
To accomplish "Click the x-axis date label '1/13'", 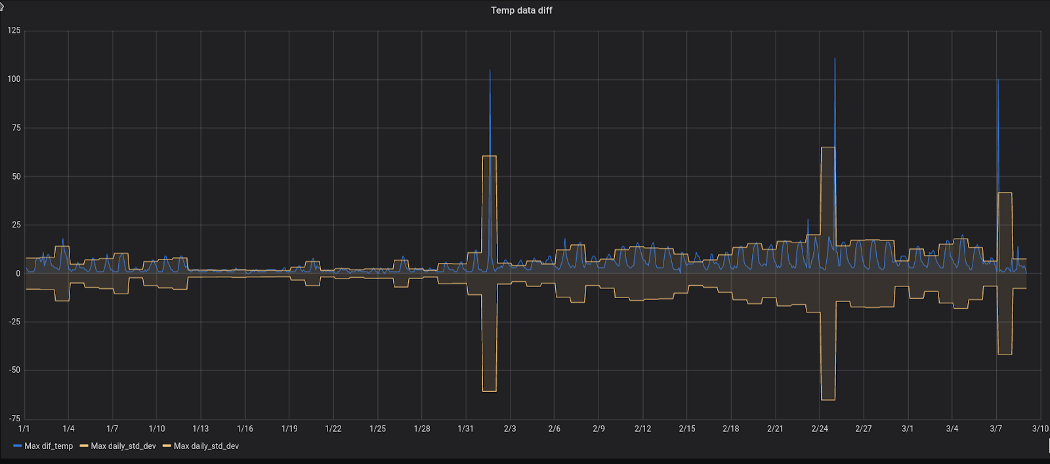I will pos(201,429).
